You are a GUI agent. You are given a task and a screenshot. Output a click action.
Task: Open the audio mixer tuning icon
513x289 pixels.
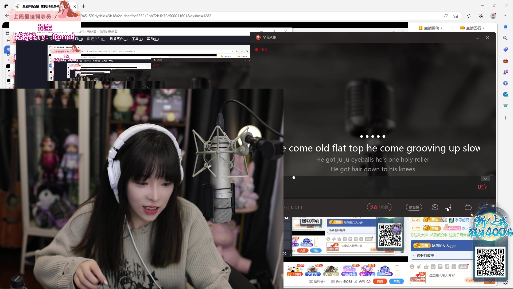point(448,207)
